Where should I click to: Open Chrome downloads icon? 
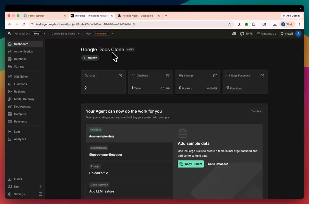(275, 24)
